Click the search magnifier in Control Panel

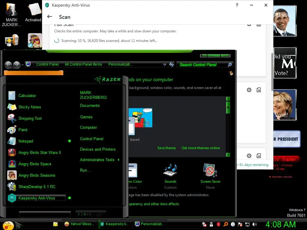[230, 65]
